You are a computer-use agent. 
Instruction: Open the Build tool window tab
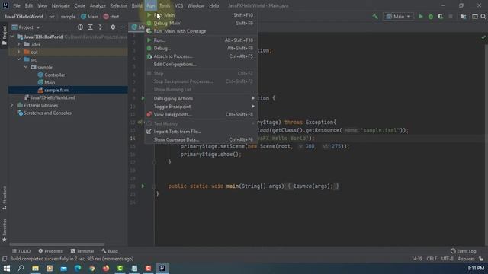(x=110, y=251)
